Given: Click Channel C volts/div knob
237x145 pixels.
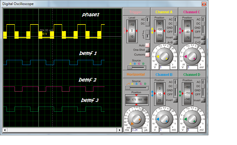Looking at the screenshot, I should point(192,56).
